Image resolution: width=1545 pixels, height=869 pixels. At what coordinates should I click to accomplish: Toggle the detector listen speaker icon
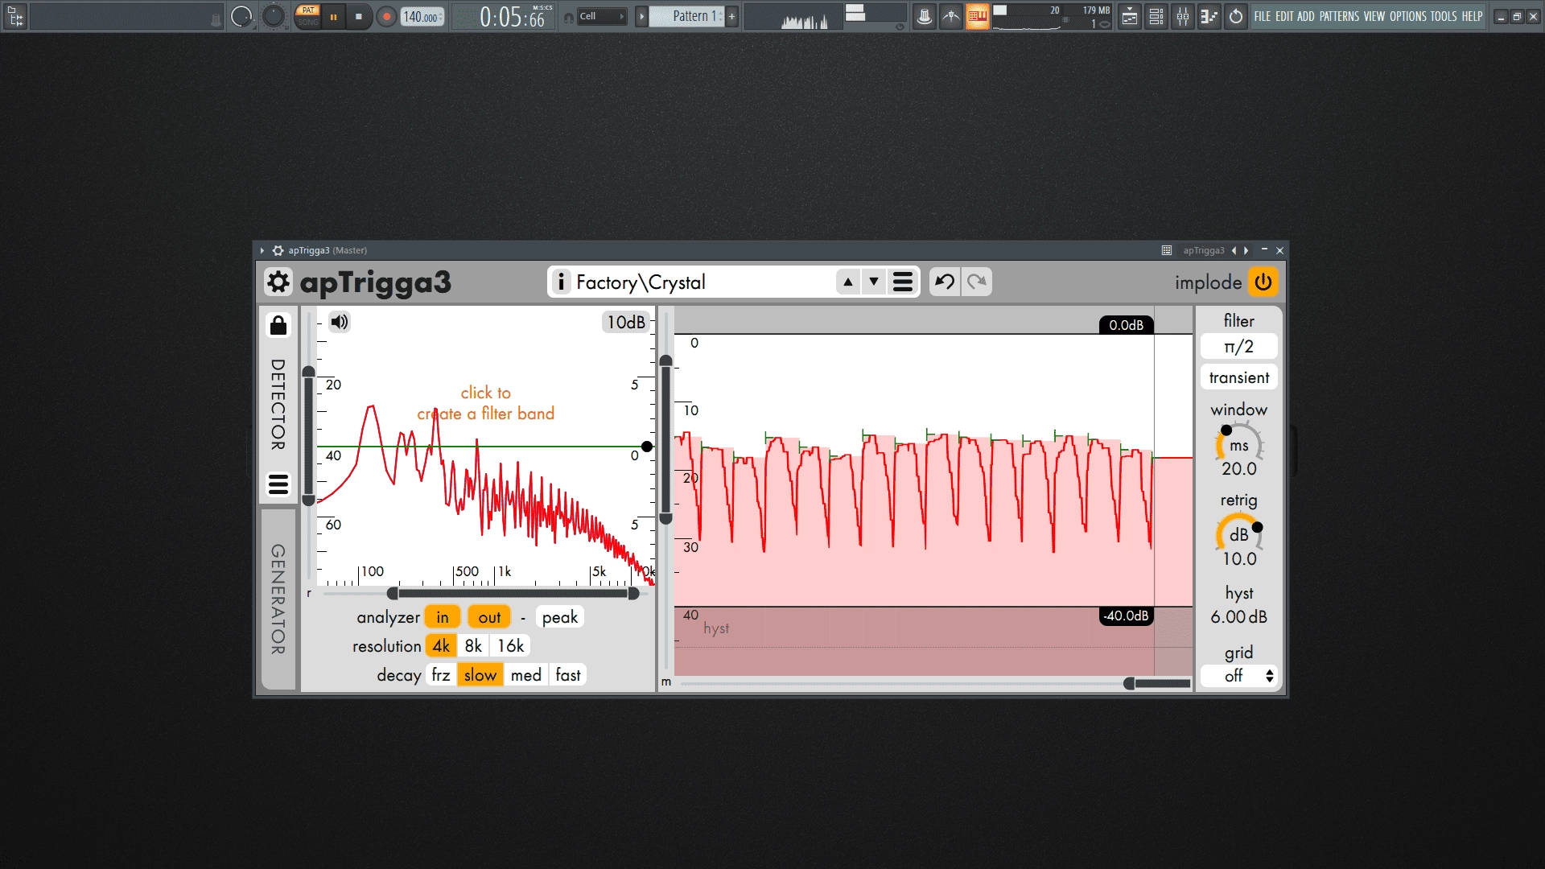point(340,322)
